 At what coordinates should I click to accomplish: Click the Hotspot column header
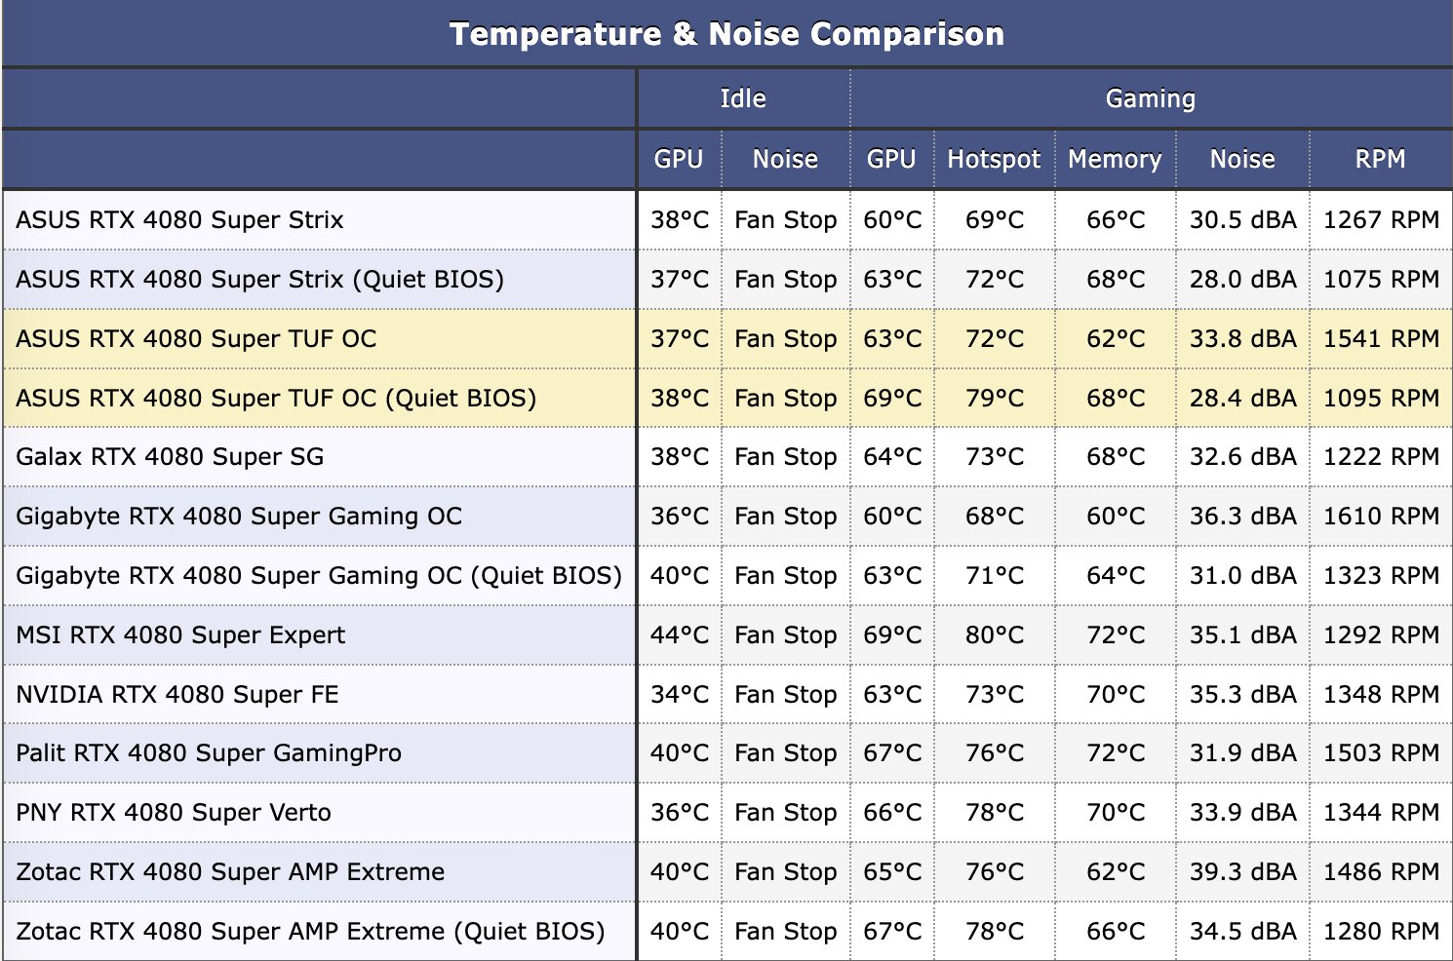coord(994,159)
